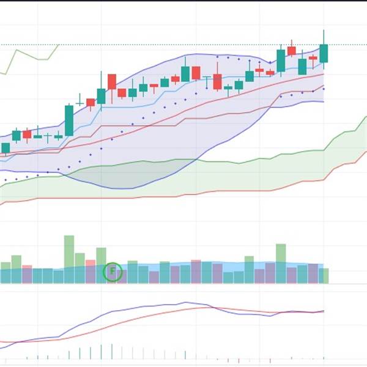Click the rightmost volume bar
Screen dimensions: 367x367
click(324, 276)
